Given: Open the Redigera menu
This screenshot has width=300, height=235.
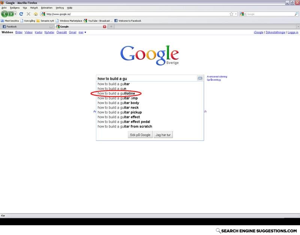Looking at the screenshot, I should (15, 8).
